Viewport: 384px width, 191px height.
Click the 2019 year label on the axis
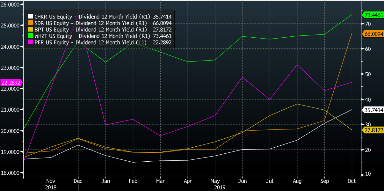click(x=220, y=187)
